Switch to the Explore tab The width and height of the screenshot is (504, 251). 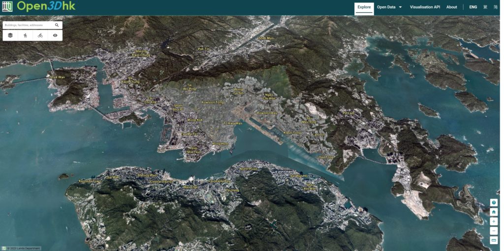(364, 7)
